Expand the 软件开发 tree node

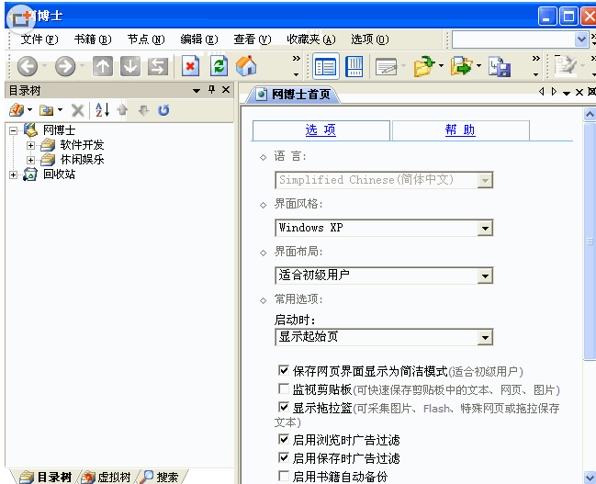[30, 146]
